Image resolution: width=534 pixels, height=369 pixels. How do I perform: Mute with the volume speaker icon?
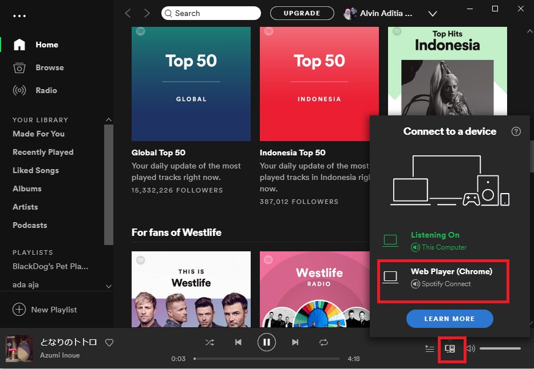470,348
